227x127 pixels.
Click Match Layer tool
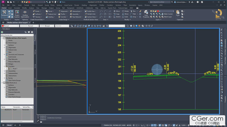(167, 17)
